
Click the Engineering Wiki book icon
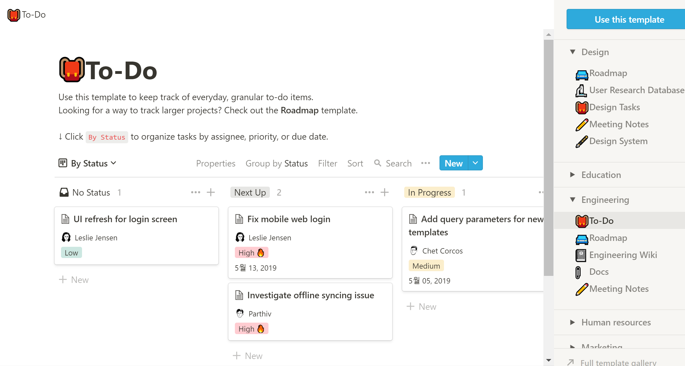click(x=581, y=255)
